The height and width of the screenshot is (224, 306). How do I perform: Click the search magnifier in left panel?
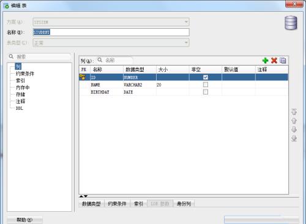pyautogui.click(x=11, y=56)
